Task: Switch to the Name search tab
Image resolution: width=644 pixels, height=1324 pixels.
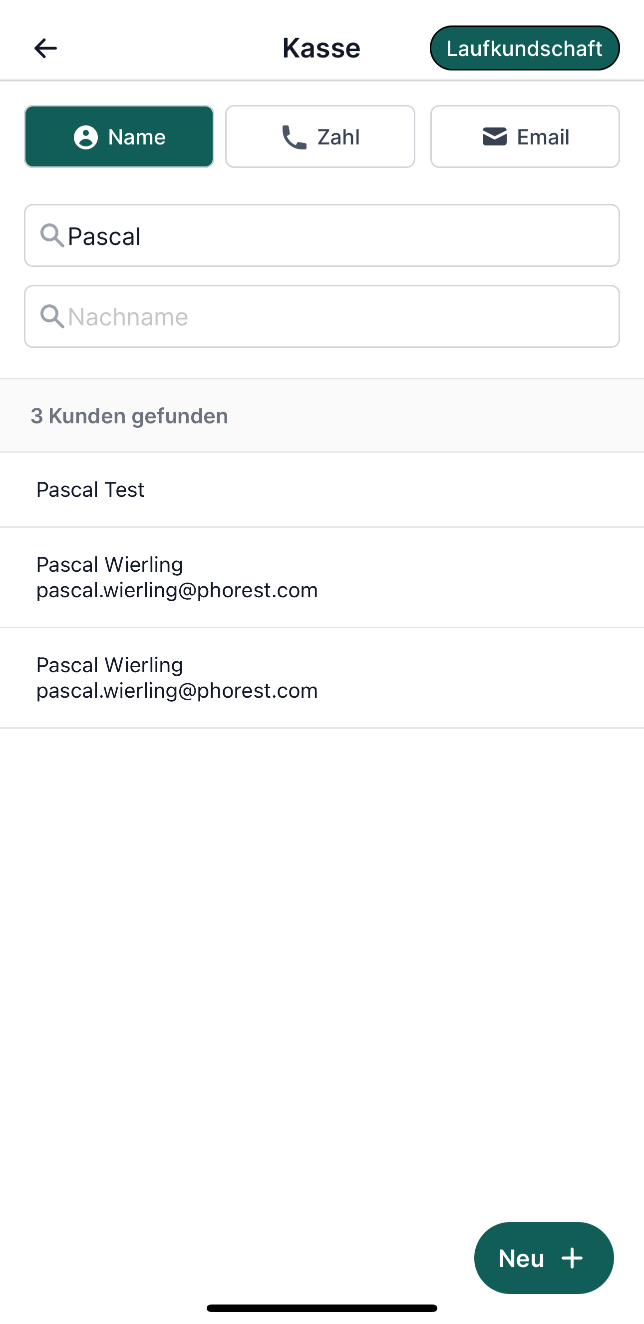Action: (119, 137)
